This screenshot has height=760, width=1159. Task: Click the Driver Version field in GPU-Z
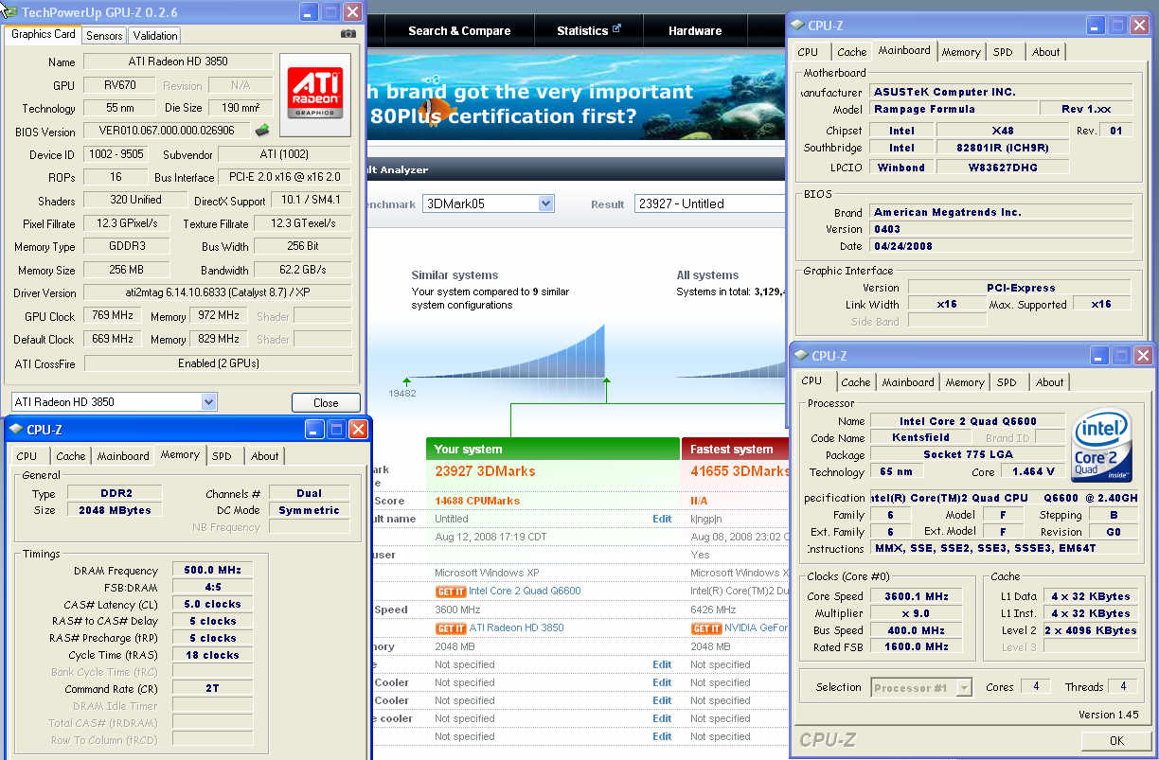tap(218, 293)
